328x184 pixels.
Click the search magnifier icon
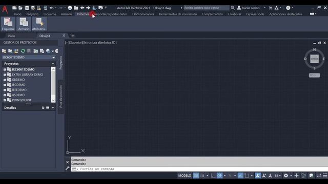click(x=233, y=8)
